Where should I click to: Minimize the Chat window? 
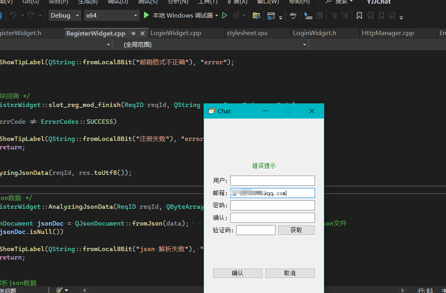pyautogui.click(x=265, y=111)
